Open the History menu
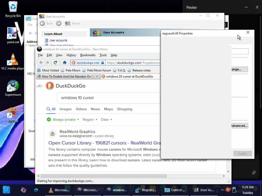Image resolution: width=262 pixels, height=196 pixels. [71, 55]
